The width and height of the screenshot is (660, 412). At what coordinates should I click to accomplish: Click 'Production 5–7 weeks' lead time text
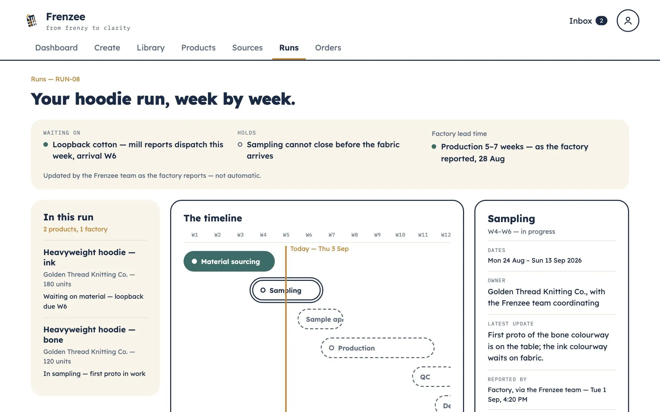(x=515, y=152)
